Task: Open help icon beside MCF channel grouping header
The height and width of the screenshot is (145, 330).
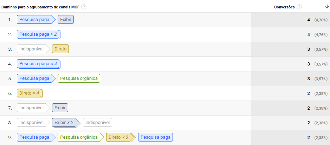Action: 84,7
